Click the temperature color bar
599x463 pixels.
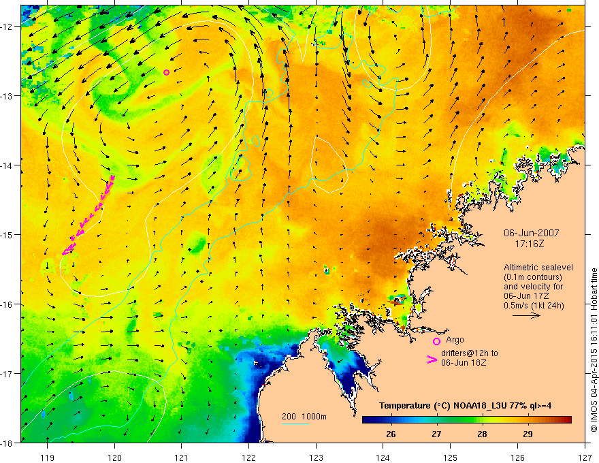pyautogui.click(x=466, y=420)
